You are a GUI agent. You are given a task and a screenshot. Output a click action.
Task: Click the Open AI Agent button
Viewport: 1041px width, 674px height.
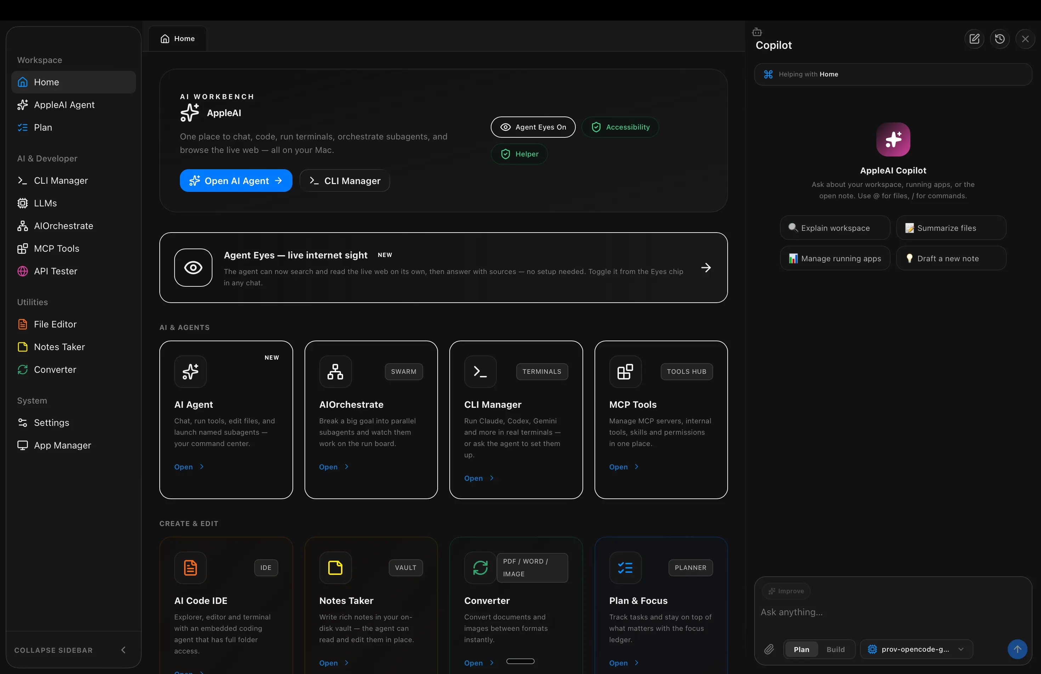click(236, 181)
